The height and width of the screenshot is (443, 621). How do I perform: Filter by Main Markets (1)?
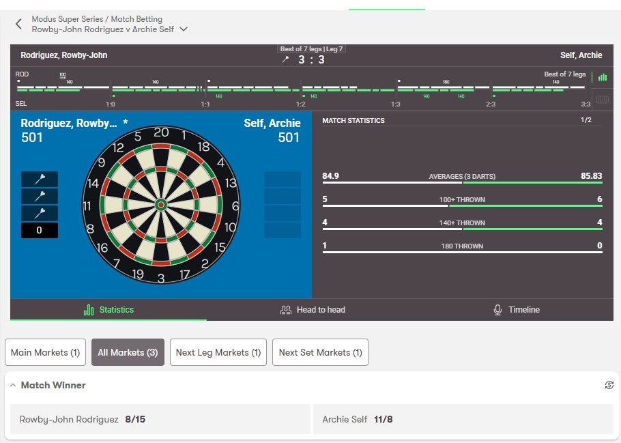click(45, 352)
